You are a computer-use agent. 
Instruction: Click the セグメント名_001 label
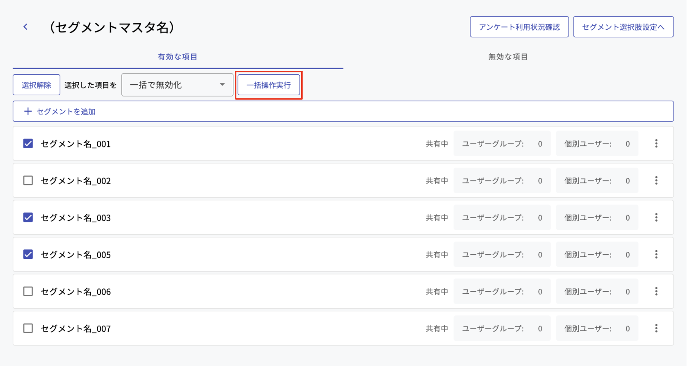pos(76,144)
